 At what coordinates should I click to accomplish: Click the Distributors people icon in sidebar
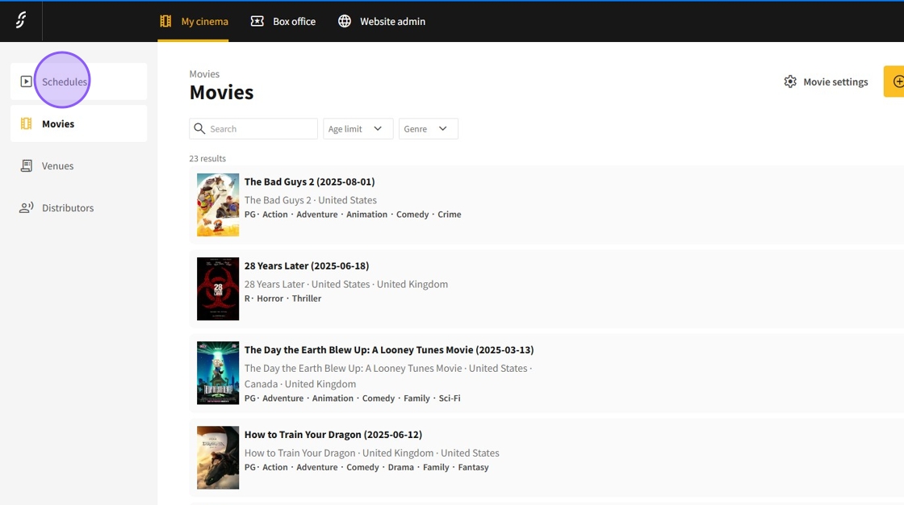[26, 208]
